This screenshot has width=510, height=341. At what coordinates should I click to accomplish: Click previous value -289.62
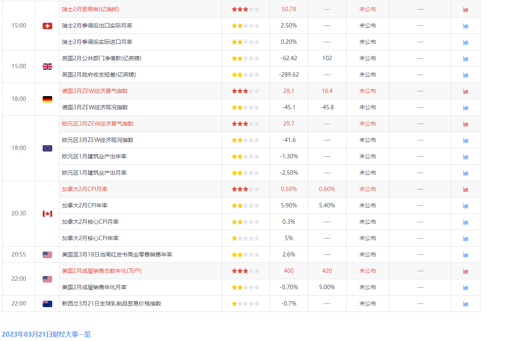tap(289, 75)
